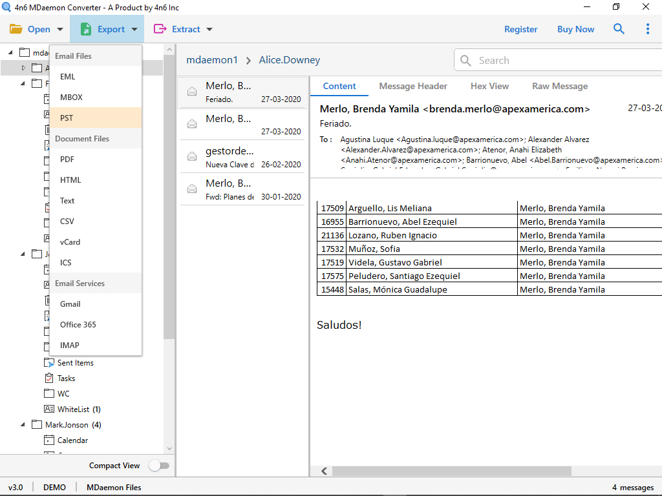Click folder tree scroll down arrow
Image resolution: width=662 pixels, height=496 pixels.
(169, 448)
